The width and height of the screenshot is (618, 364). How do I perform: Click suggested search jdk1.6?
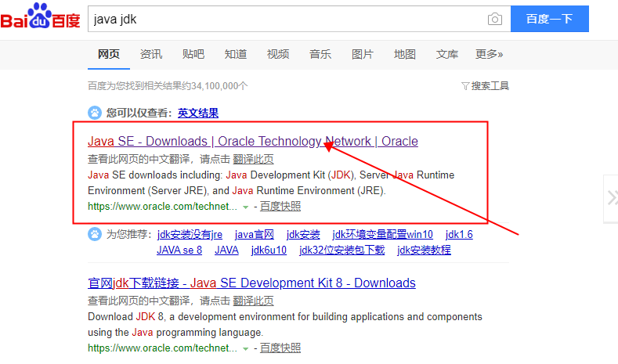point(459,234)
